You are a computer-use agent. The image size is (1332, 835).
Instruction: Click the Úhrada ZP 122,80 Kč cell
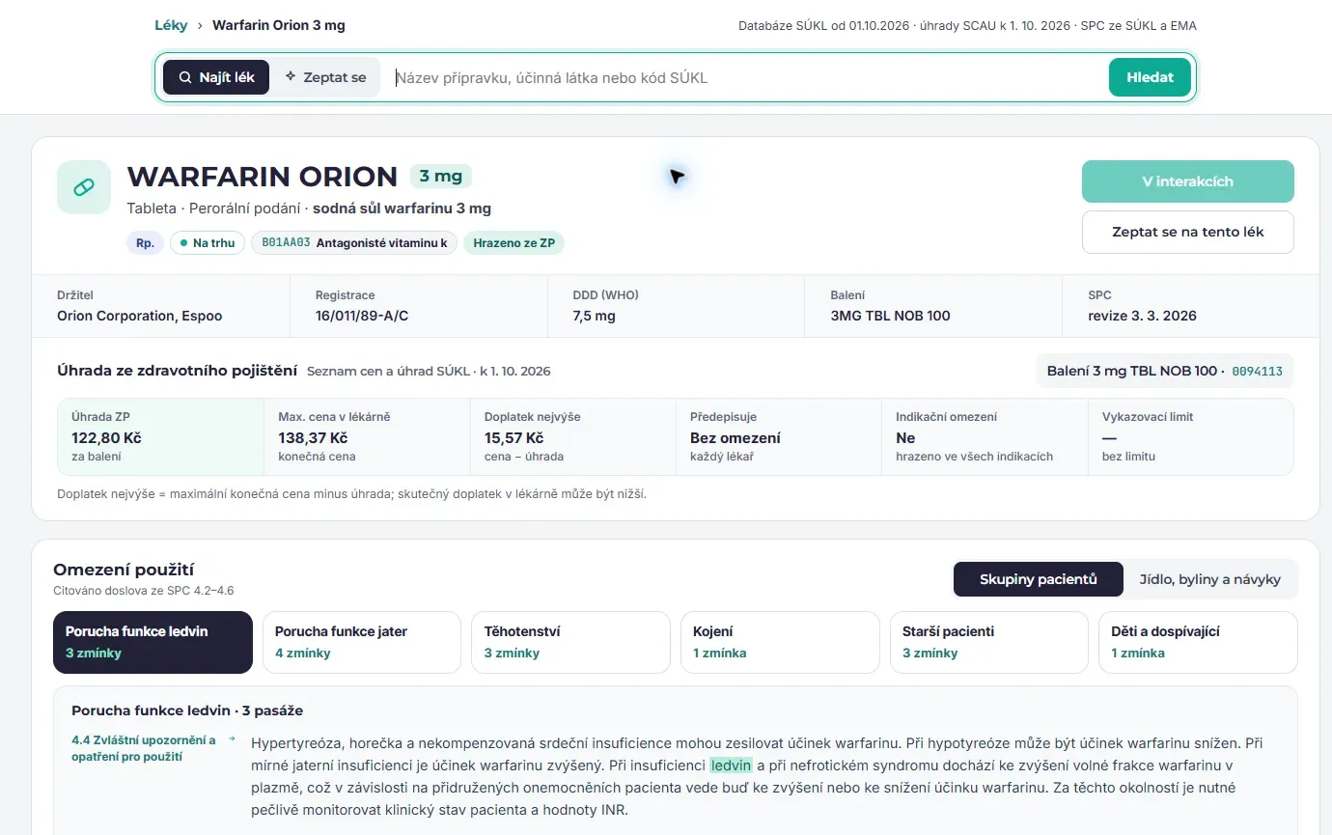click(160, 436)
